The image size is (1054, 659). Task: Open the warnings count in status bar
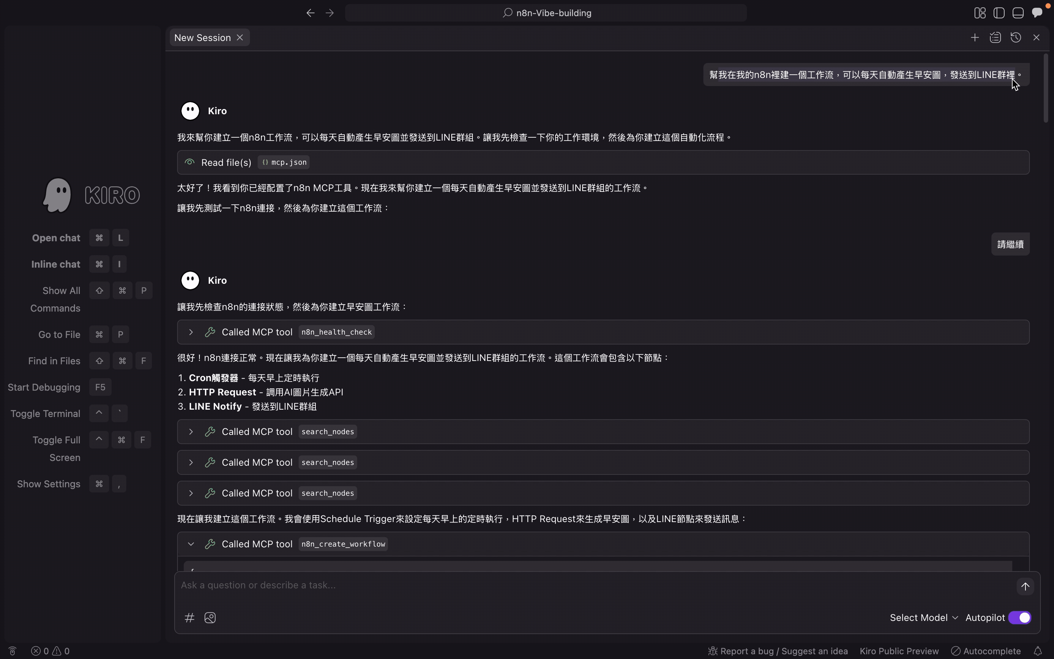coord(61,651)
